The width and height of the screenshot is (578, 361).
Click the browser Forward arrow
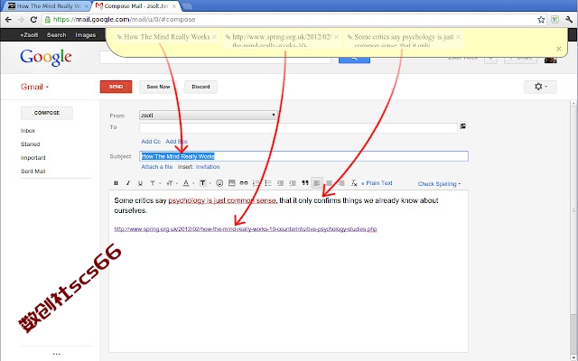point(21,20)
